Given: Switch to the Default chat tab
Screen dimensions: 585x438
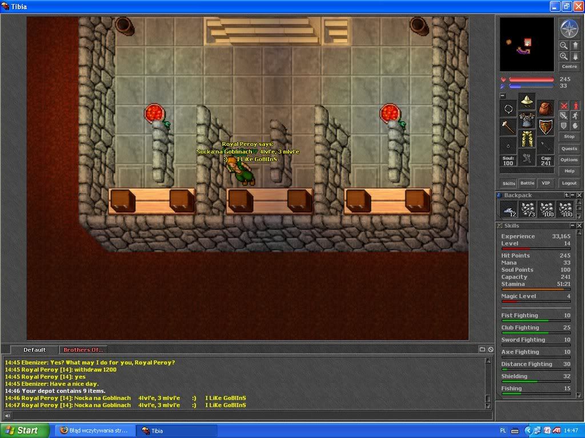Looking at the screenshot, I should (x=34, y=350).
